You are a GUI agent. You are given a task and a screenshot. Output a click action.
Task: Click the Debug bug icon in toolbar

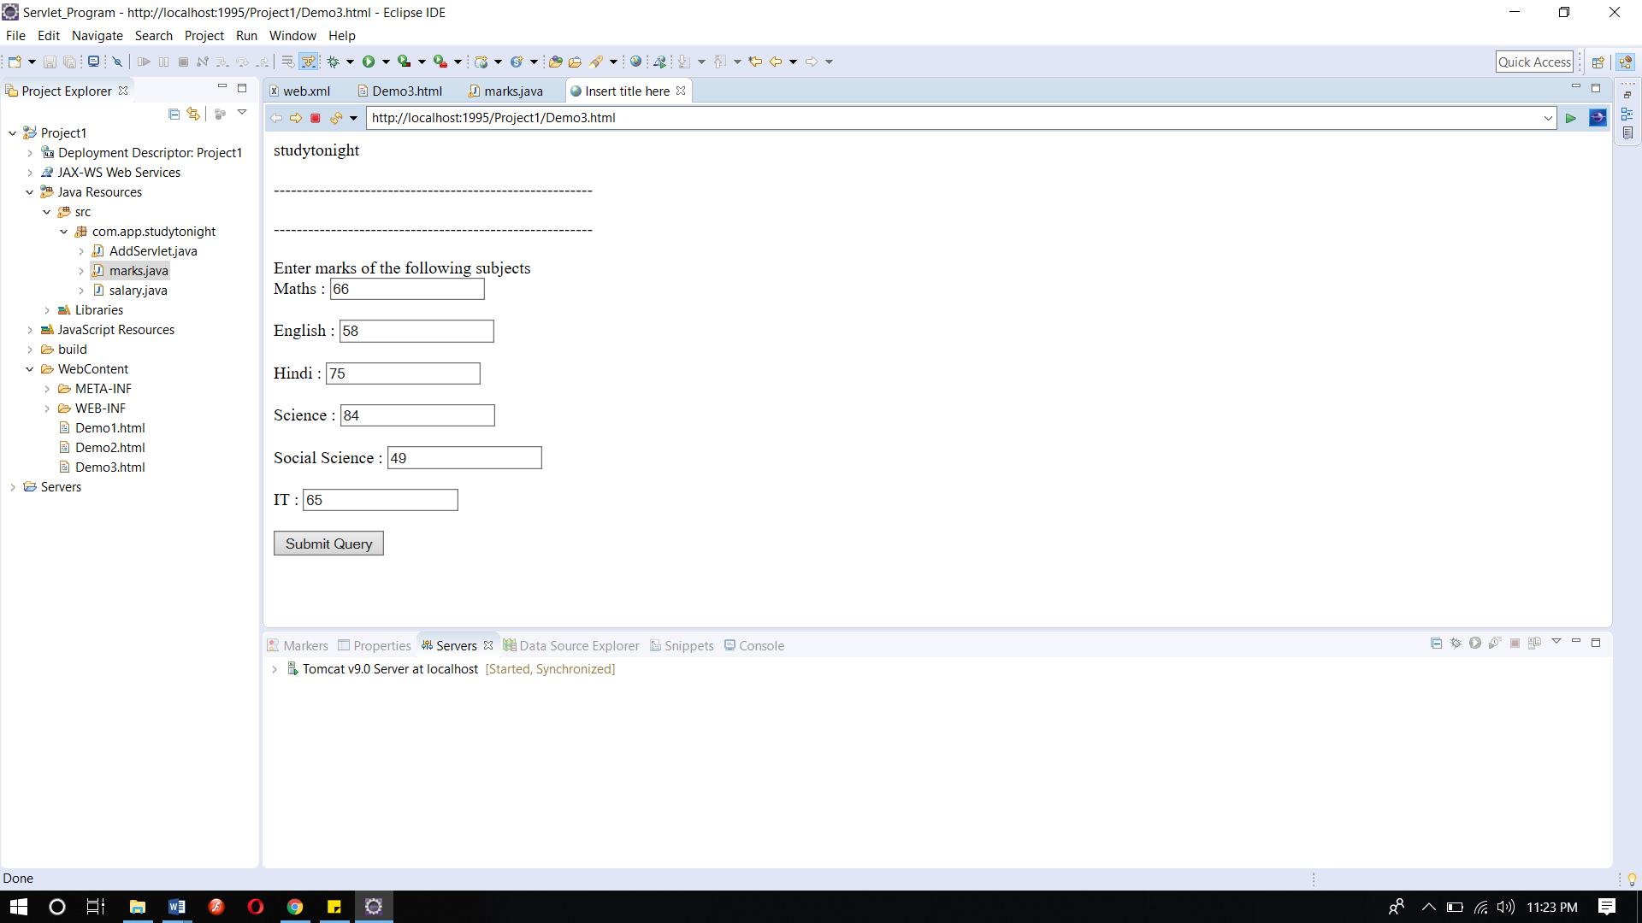(334, 62)
